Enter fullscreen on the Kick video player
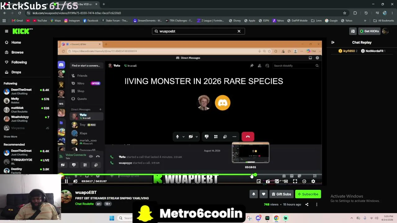Image resolution: width=397 pixels, height=223 pixels. (295, 181)
